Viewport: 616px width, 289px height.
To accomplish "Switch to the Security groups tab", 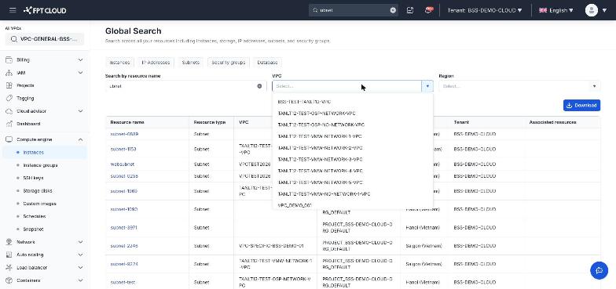I will [228, 63].
